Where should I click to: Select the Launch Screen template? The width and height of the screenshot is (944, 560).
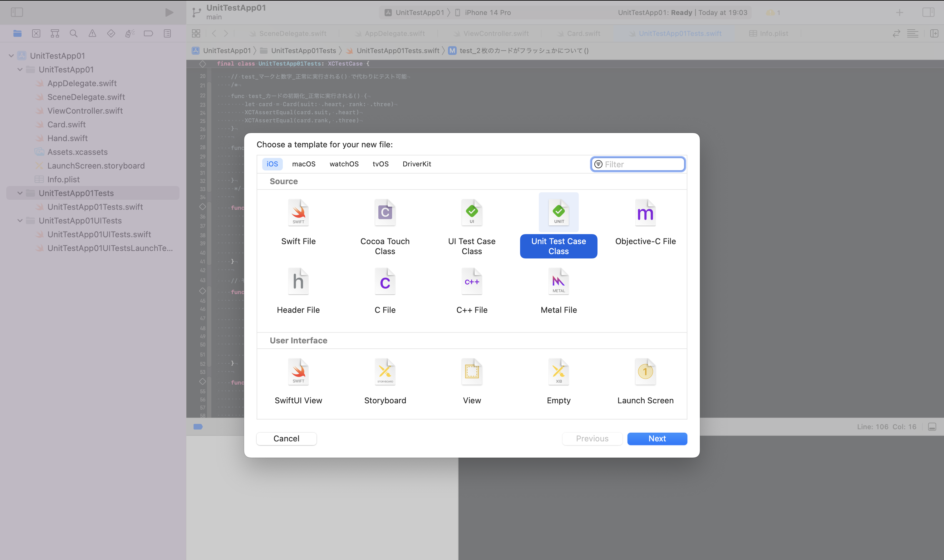(x=645, y=381)
